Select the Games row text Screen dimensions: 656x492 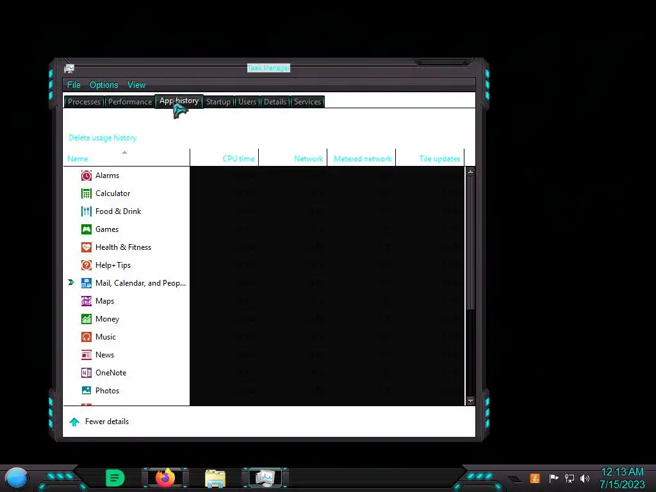(107, 229)
